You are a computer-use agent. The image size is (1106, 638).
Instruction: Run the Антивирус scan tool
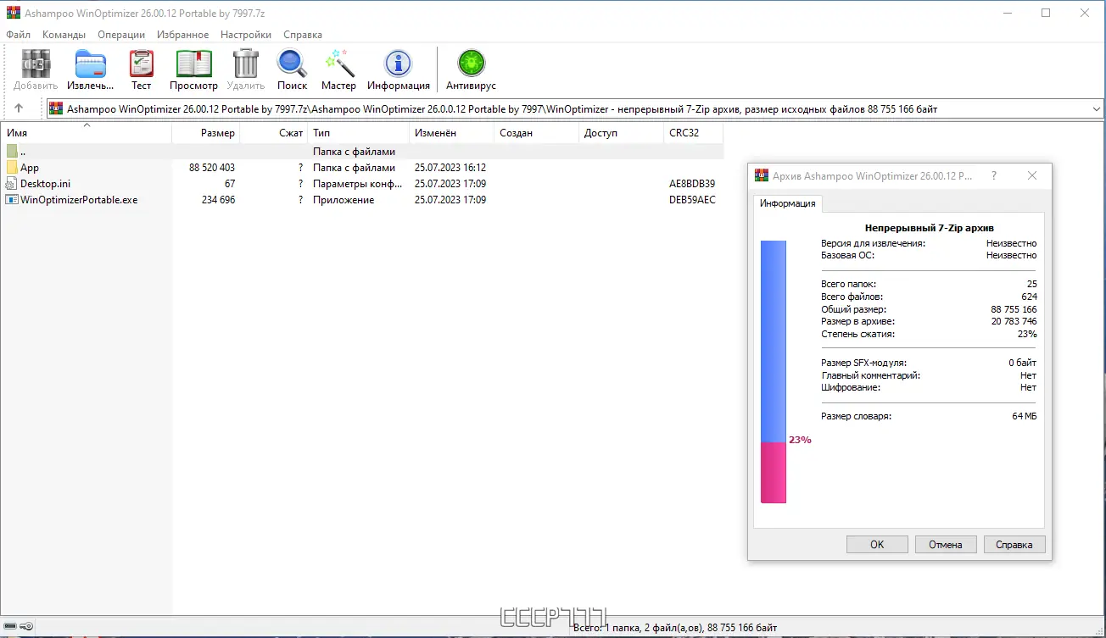470,64
